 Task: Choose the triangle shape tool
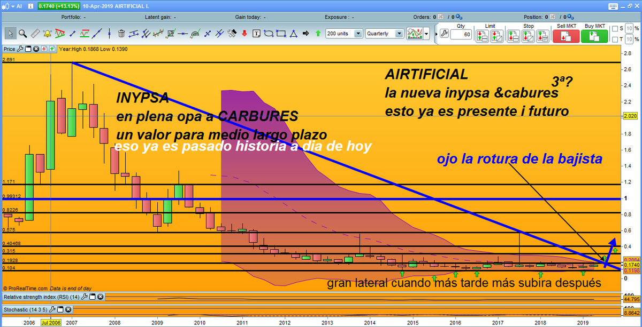(294, 34)
